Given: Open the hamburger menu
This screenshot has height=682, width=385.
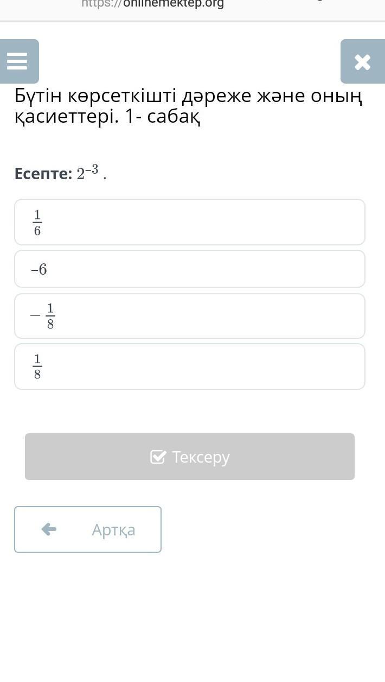Looking at the screenshot, I should 17,61.
